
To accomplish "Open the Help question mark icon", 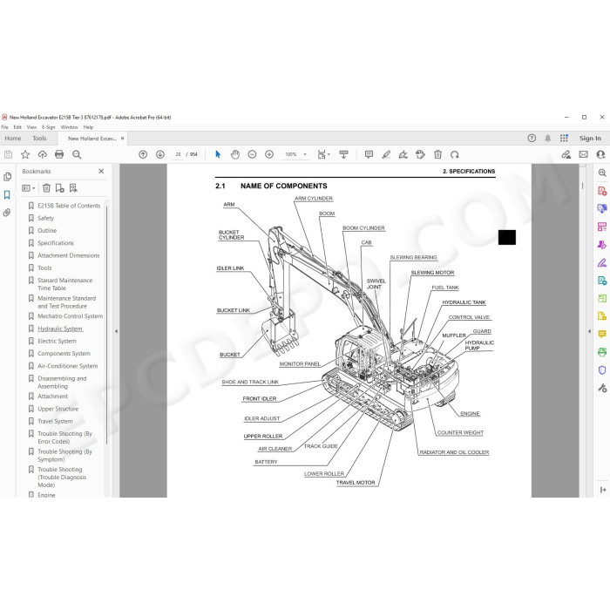I will click(x=532, y=138).
